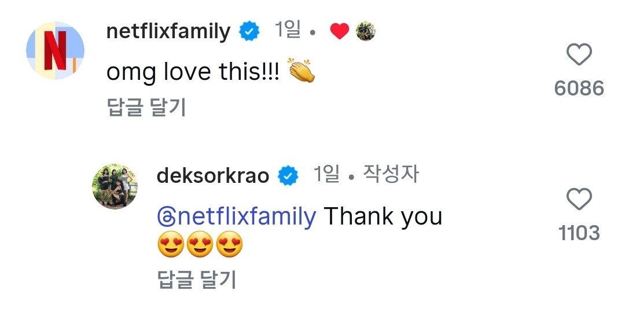Click the 1일 timestamp on netflixfamily's comment
The image size is (625, 309).
[x=288, y=31]
